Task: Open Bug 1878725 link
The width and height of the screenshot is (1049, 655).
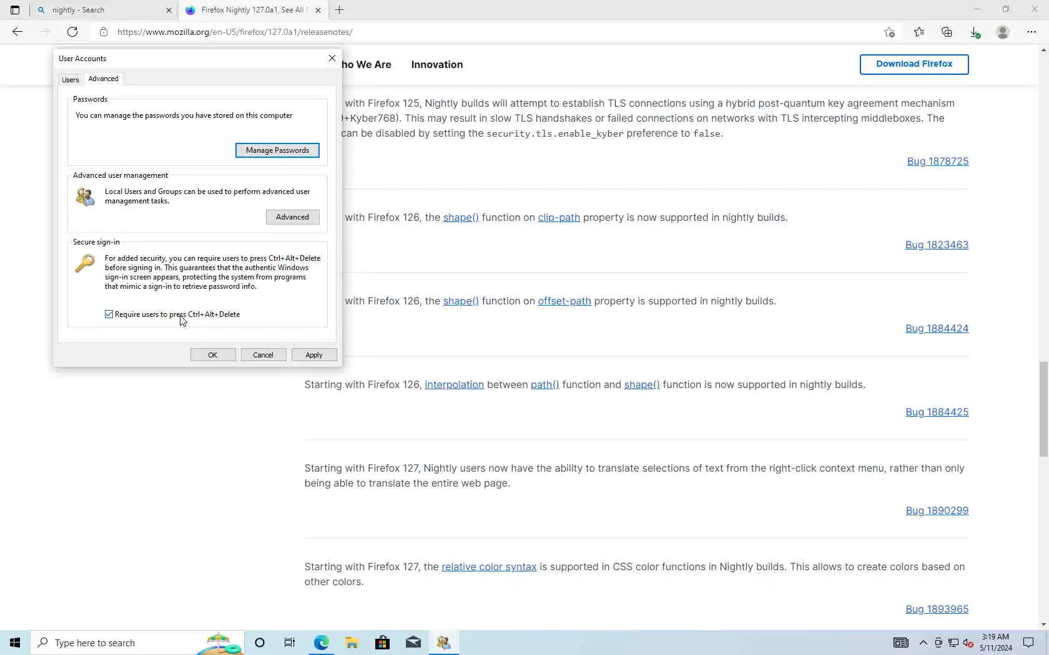Action: (x=938, y=161)
